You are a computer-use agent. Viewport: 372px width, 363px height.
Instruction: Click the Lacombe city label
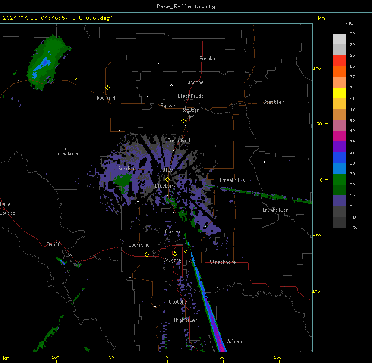click(194, 82)
